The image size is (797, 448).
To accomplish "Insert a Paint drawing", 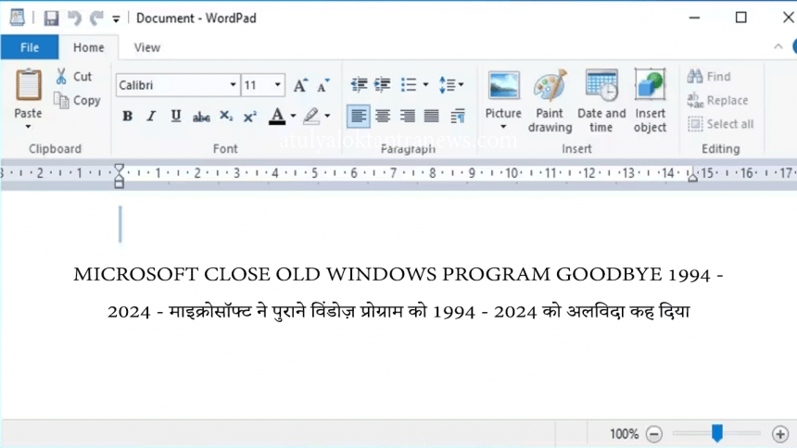I will (x=550, y=101).
